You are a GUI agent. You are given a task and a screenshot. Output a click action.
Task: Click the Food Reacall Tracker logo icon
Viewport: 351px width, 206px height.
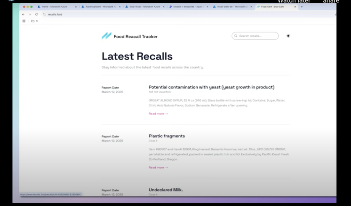(106, 36)
